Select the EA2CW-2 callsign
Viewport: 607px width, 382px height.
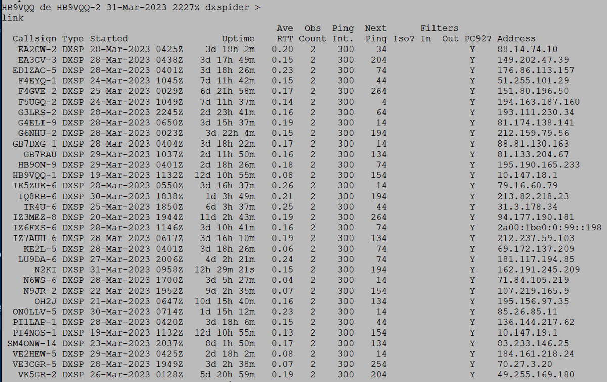[x=37, y=50]
